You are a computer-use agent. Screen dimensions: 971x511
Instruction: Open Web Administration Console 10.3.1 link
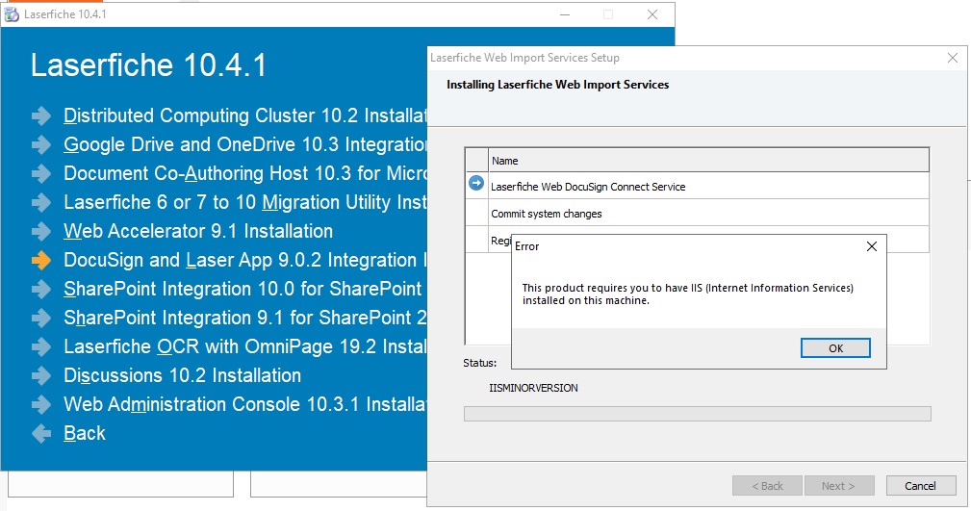click(245, 404)
